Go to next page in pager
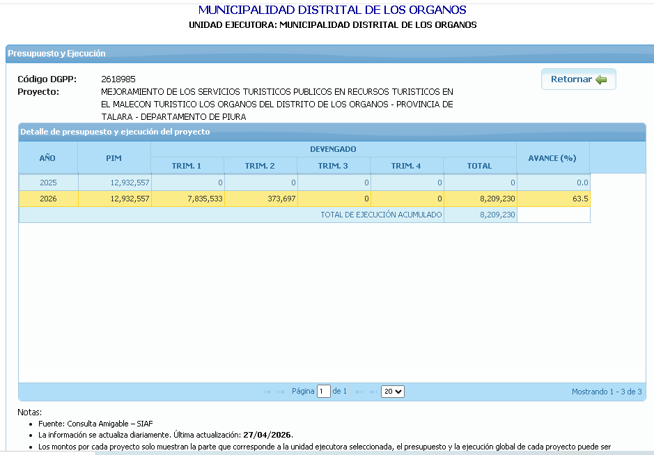The width and height of the screenshot is (654, 455). pos(359,392)
